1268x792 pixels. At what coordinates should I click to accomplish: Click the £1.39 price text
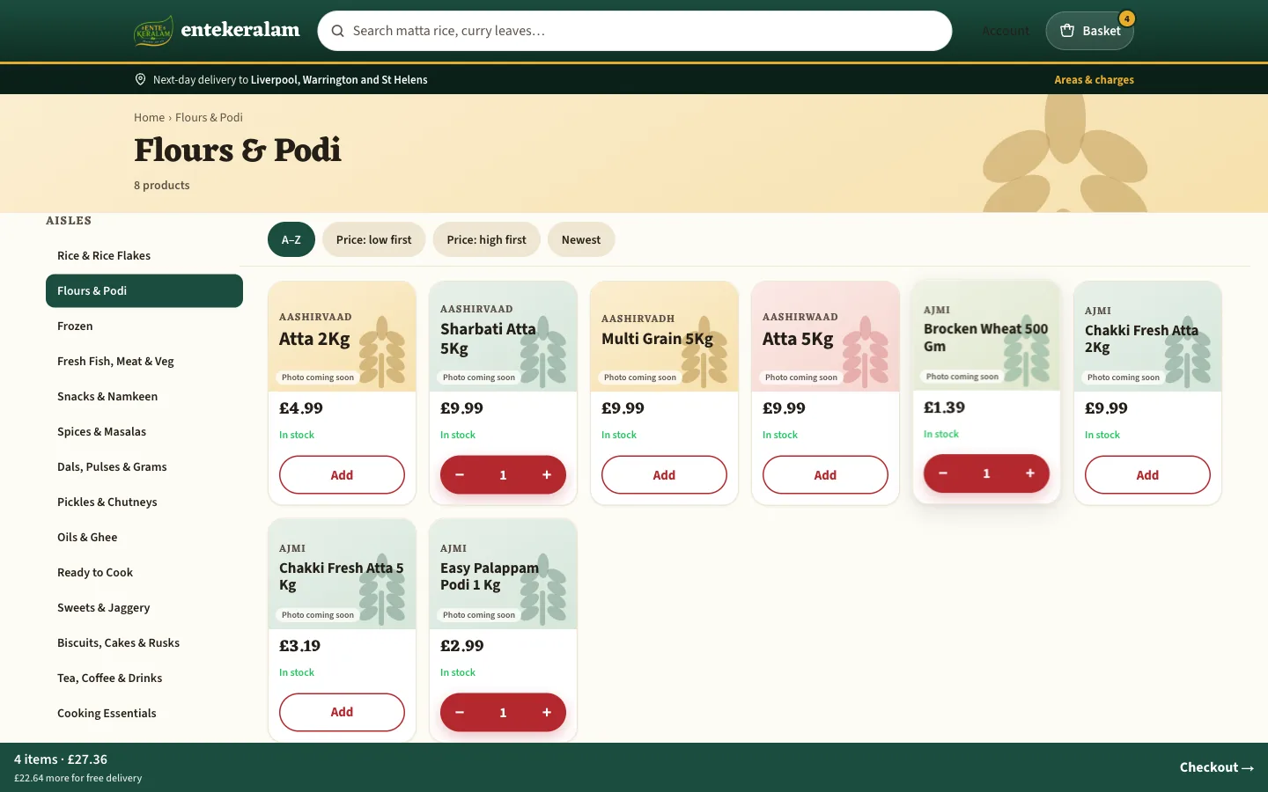click(944, 407)
